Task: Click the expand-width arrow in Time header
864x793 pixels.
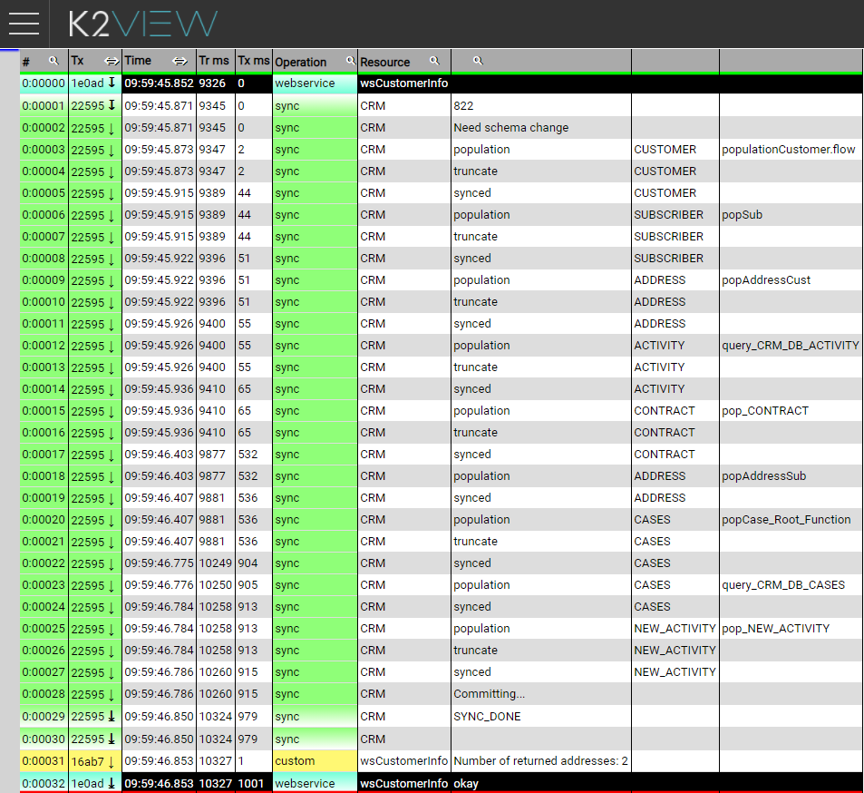Action: click(180, 61)
